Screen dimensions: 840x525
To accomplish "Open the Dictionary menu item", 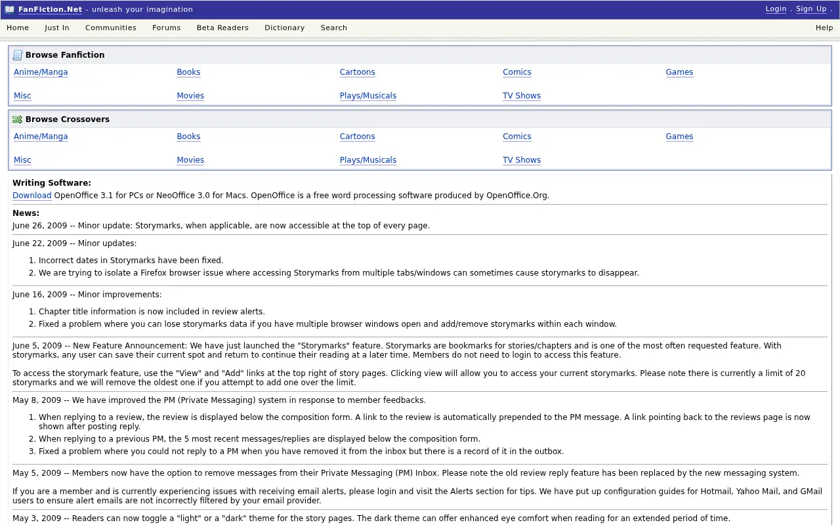I will point(285,28).
